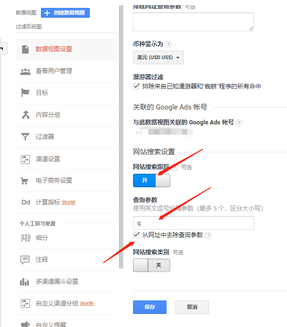
Task: Uncheck the 从网址中去除查询参数 checkbox
Action: tap(136, 235)
